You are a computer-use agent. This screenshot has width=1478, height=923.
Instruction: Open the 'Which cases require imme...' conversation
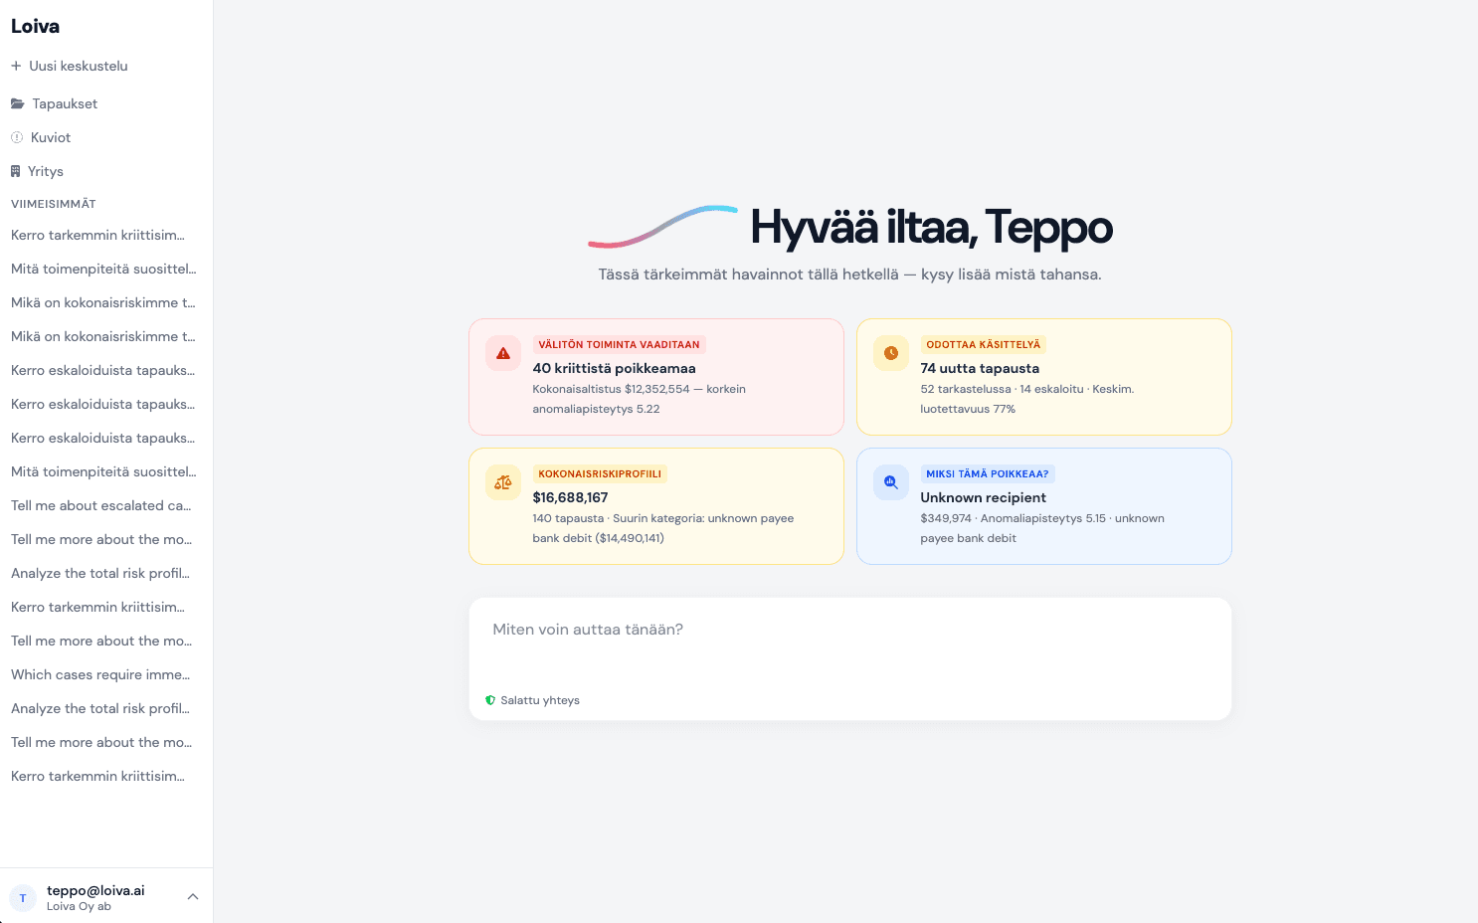pos(99,674)
